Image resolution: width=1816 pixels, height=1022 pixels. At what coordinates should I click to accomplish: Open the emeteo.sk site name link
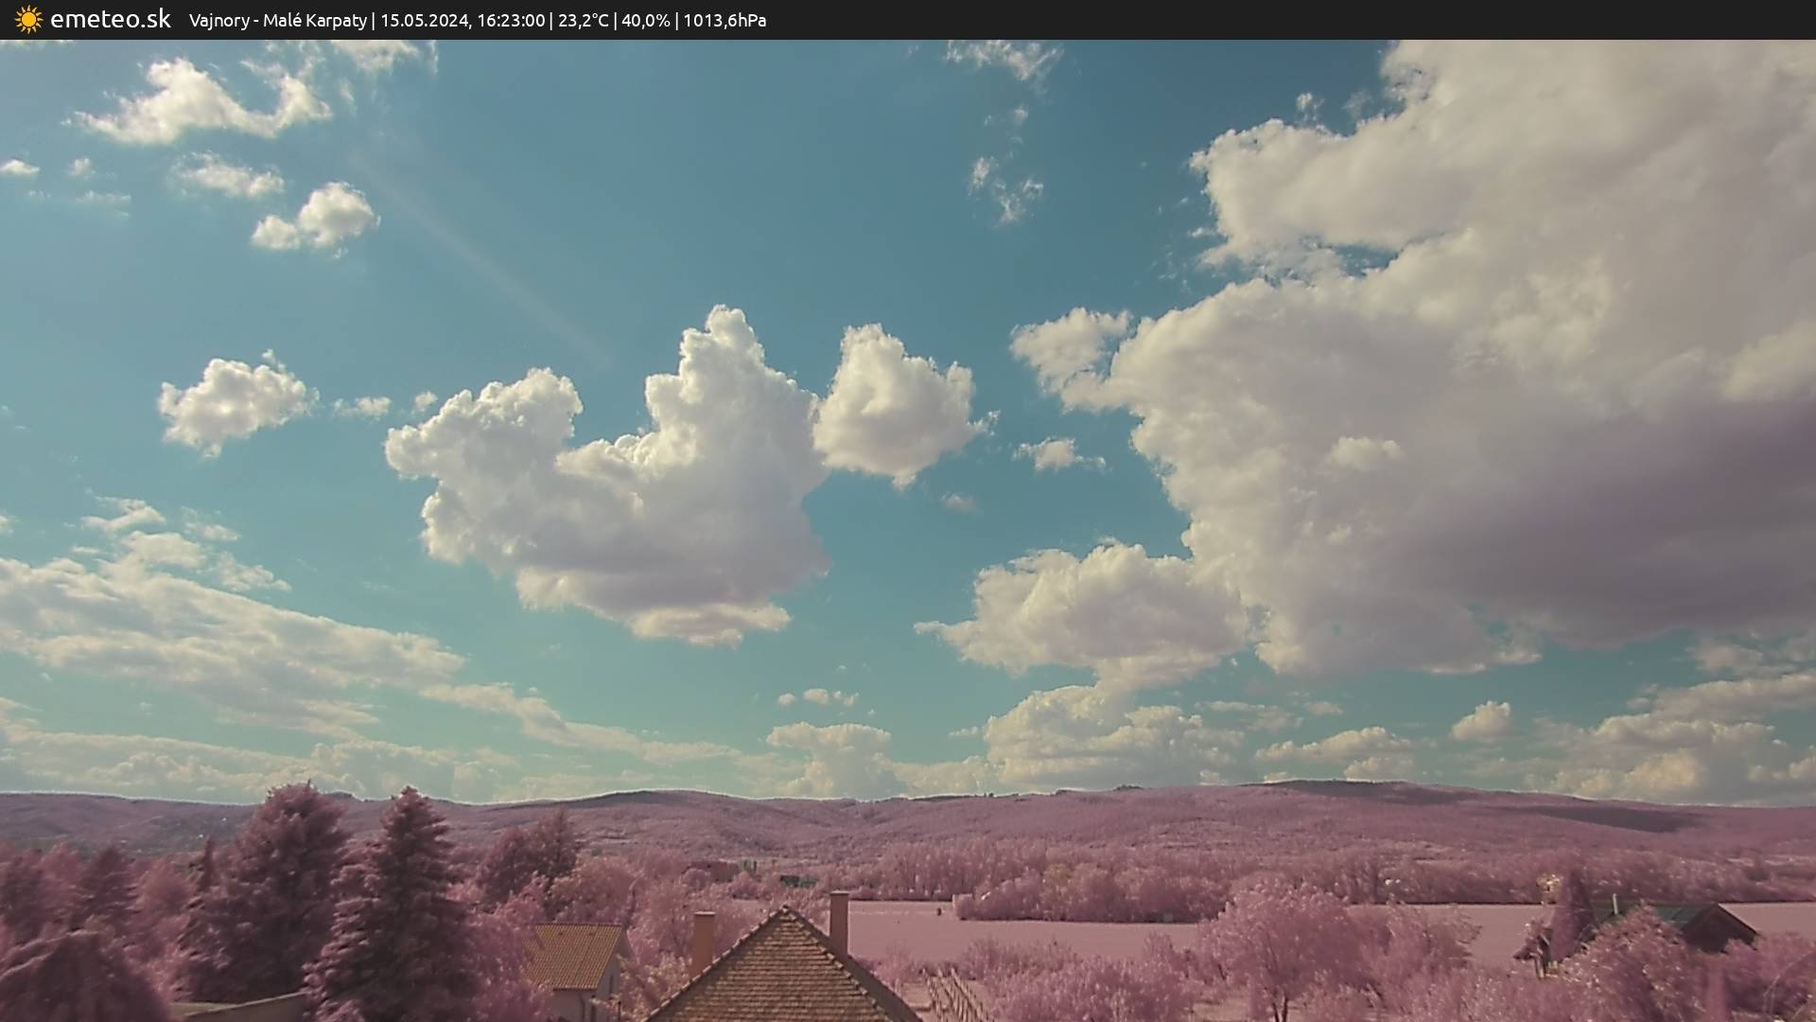(x=110, y=19)
